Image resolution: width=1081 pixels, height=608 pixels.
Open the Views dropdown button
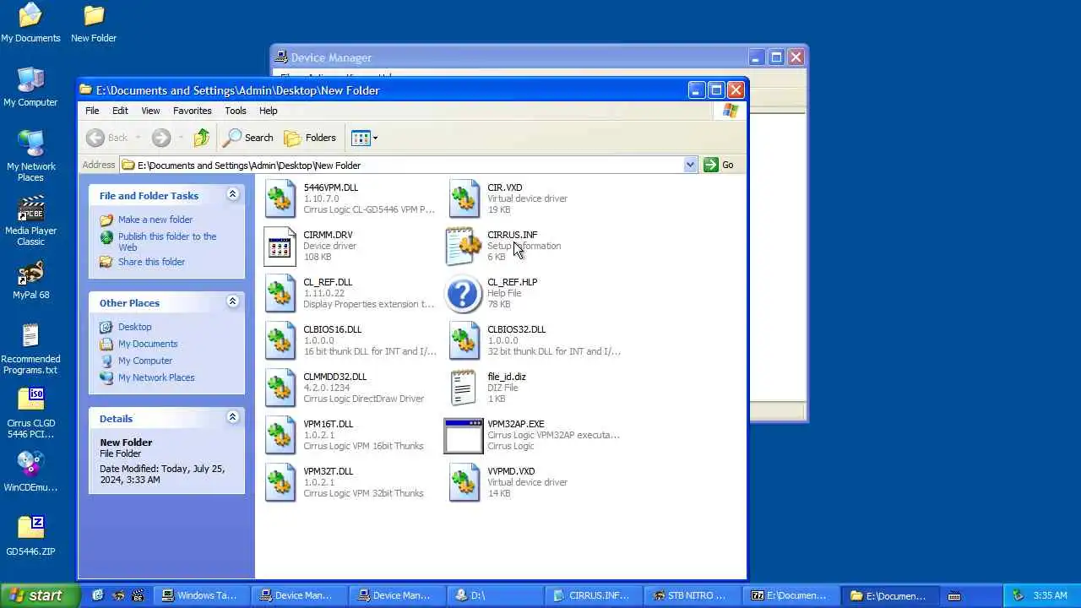364,138
